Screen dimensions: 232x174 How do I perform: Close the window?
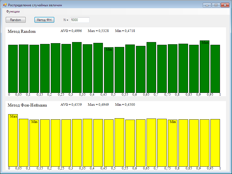pyautogui.click(x=225, y=5)
